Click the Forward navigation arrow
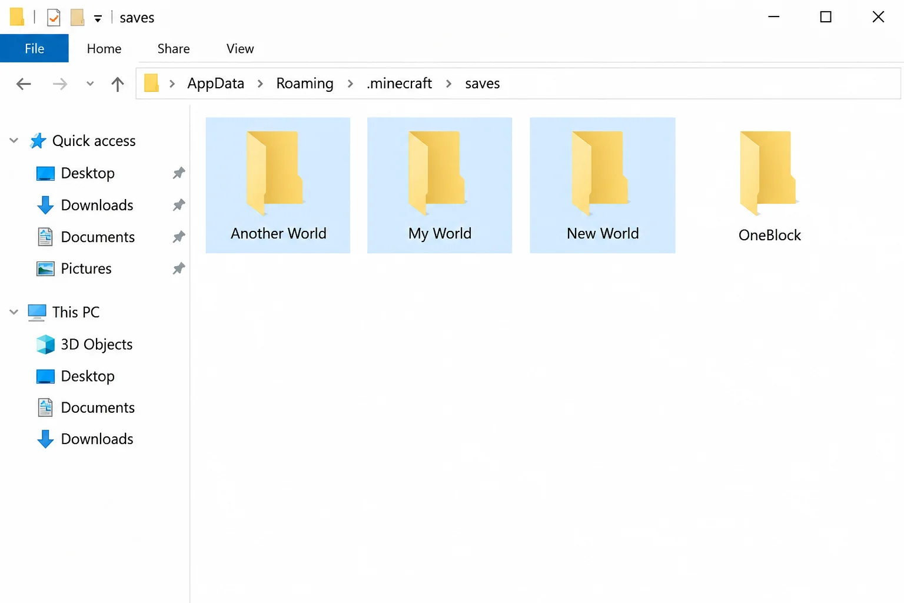The image size is (904, 603). point(60,84)
